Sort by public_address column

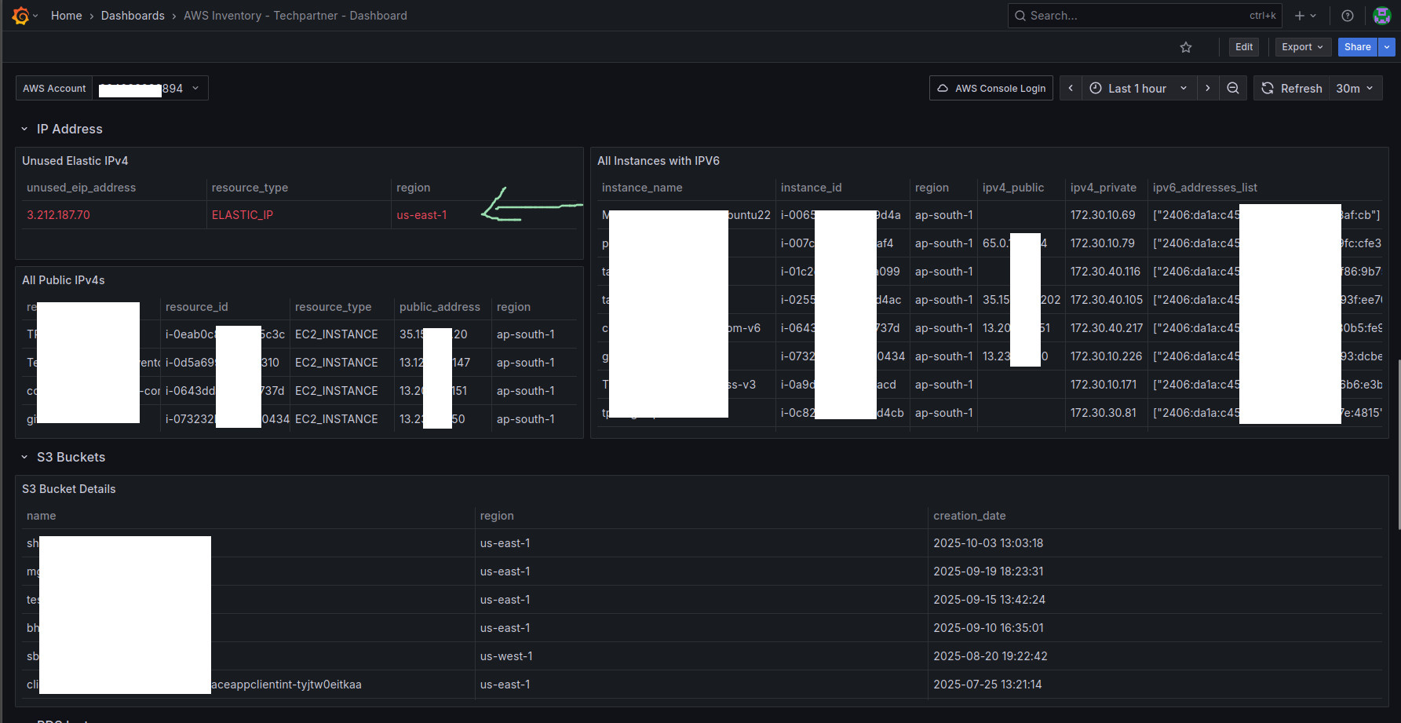(440, 307)
